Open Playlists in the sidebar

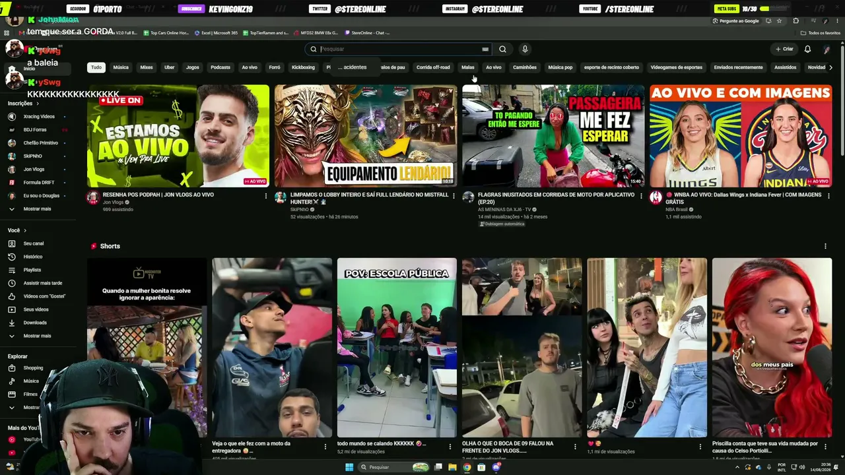click(x=33, y=270)
